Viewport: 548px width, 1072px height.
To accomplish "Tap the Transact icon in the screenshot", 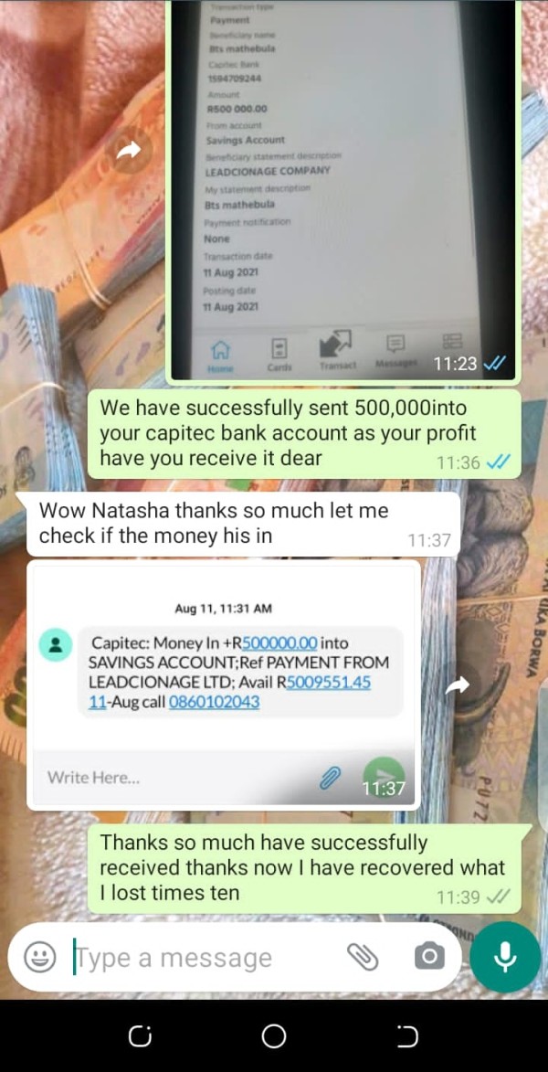I will pos(338,350).
